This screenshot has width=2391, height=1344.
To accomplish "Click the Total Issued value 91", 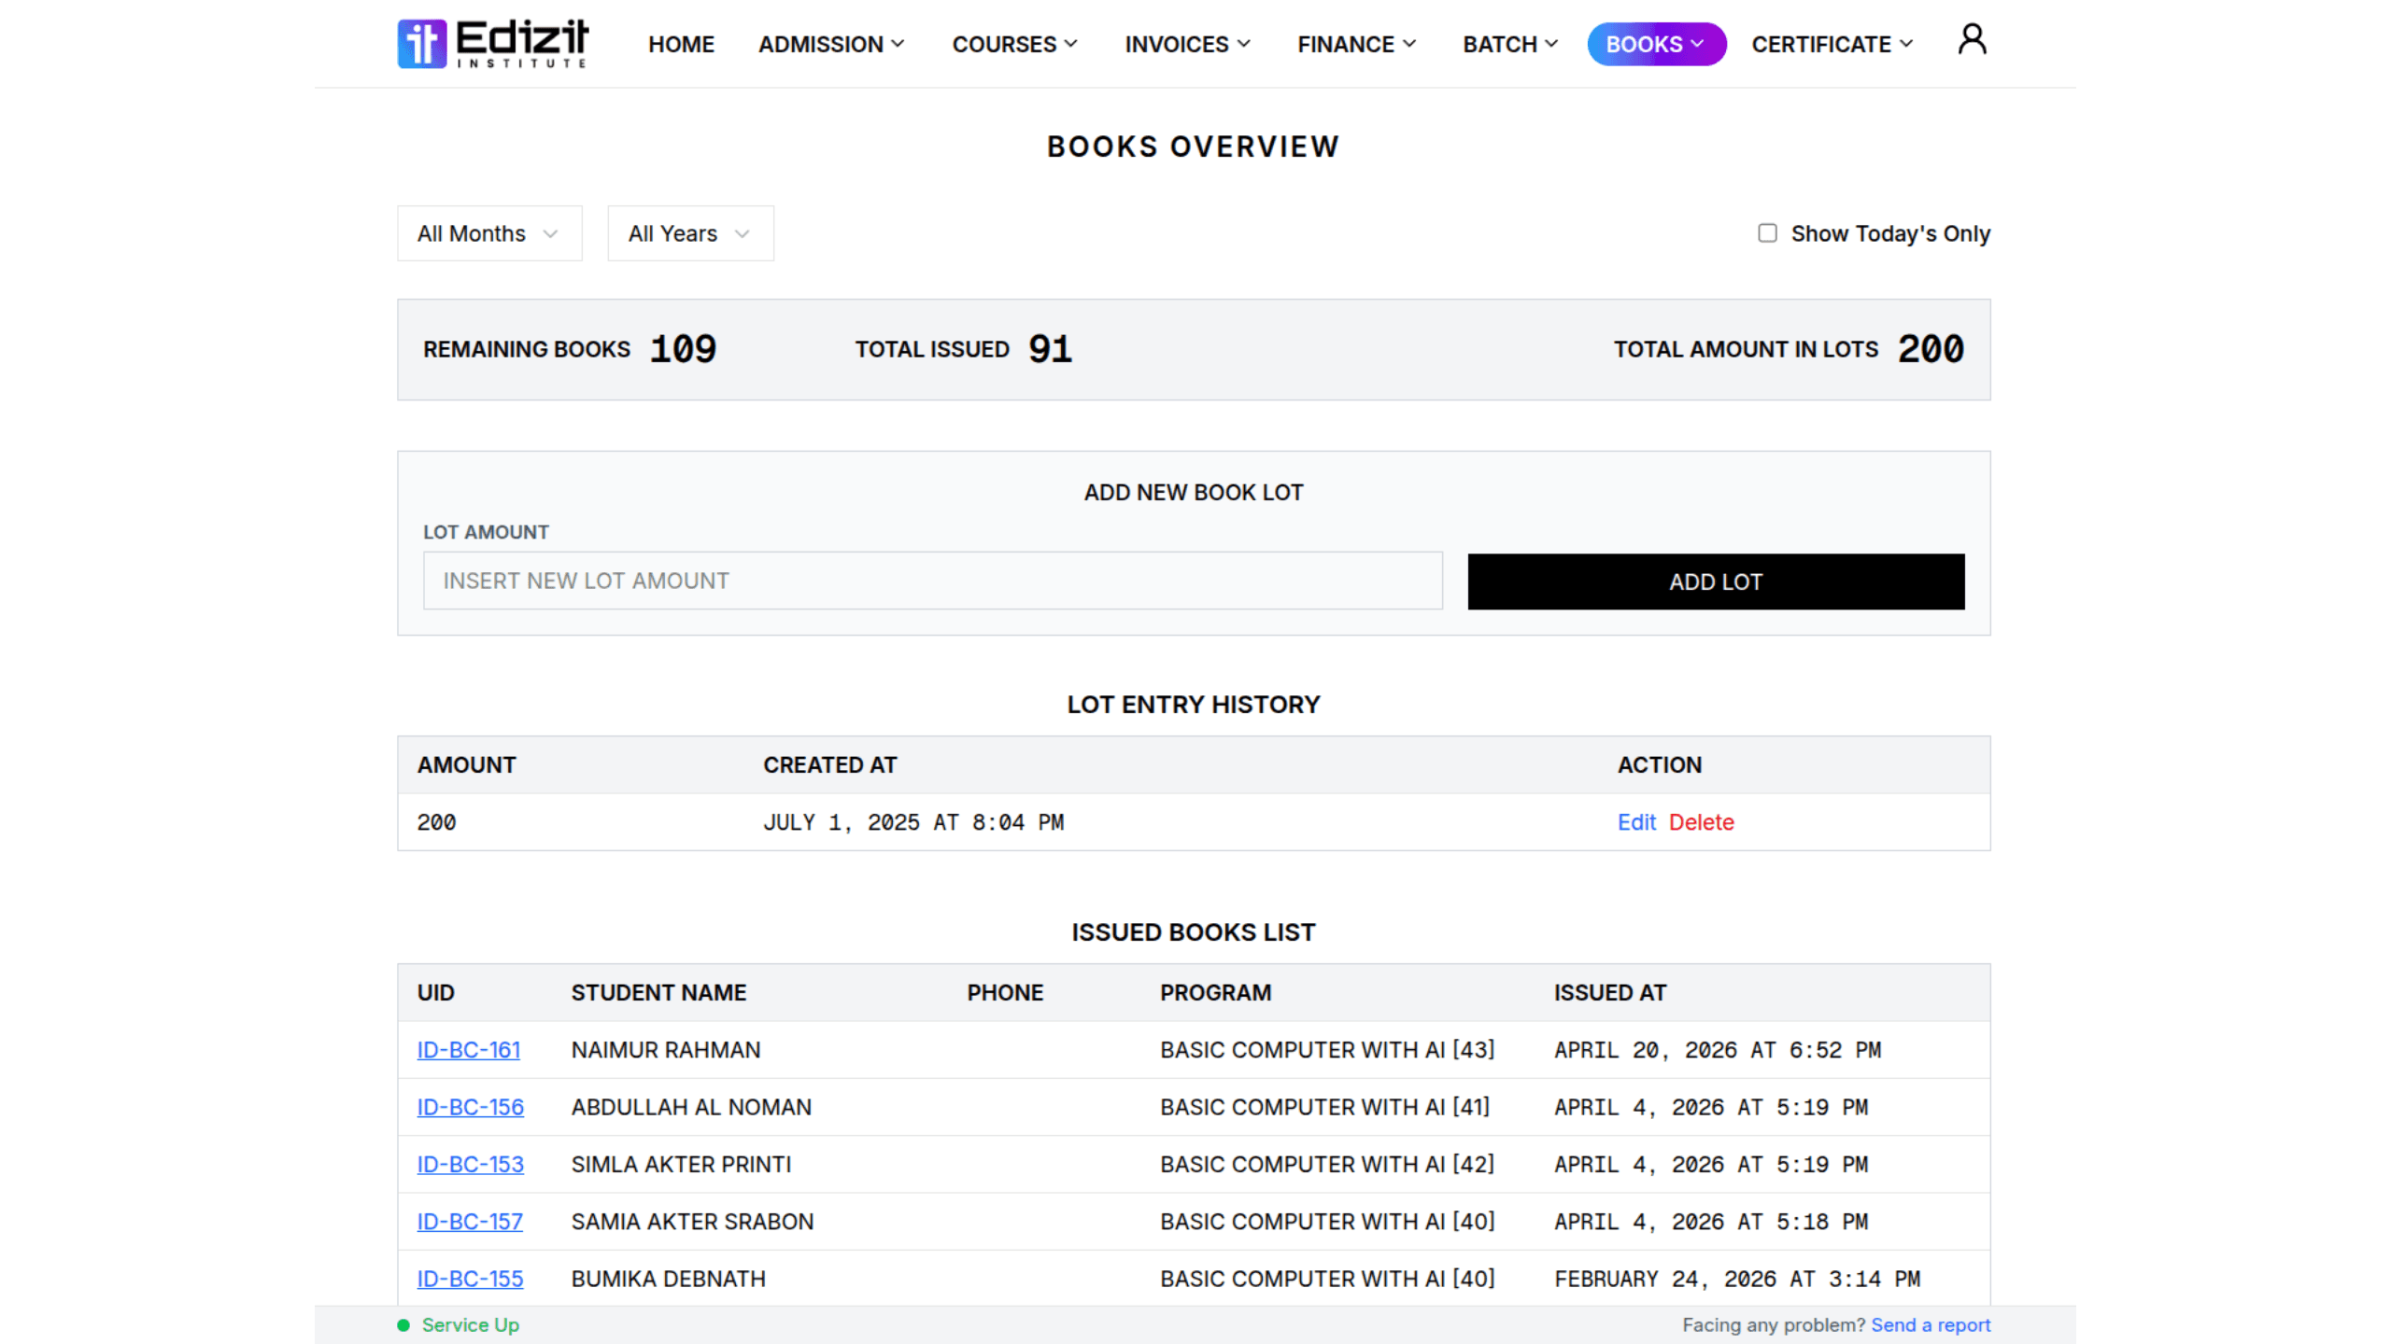I will coord(1050,349).
